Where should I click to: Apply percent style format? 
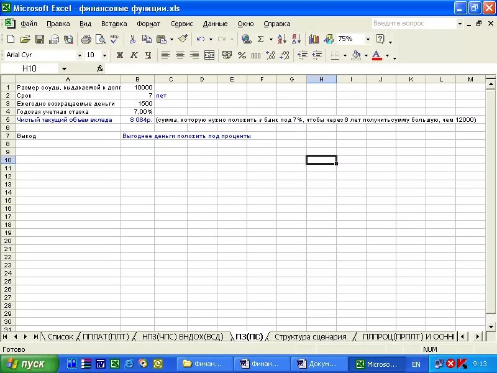coord(242,55)
